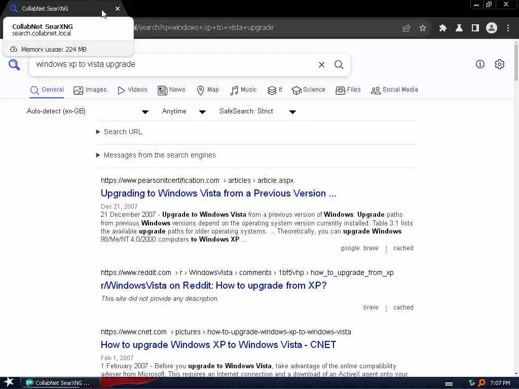519x389 pixels.
Task: Switch to the Files category tab
Action: [348, 90]
